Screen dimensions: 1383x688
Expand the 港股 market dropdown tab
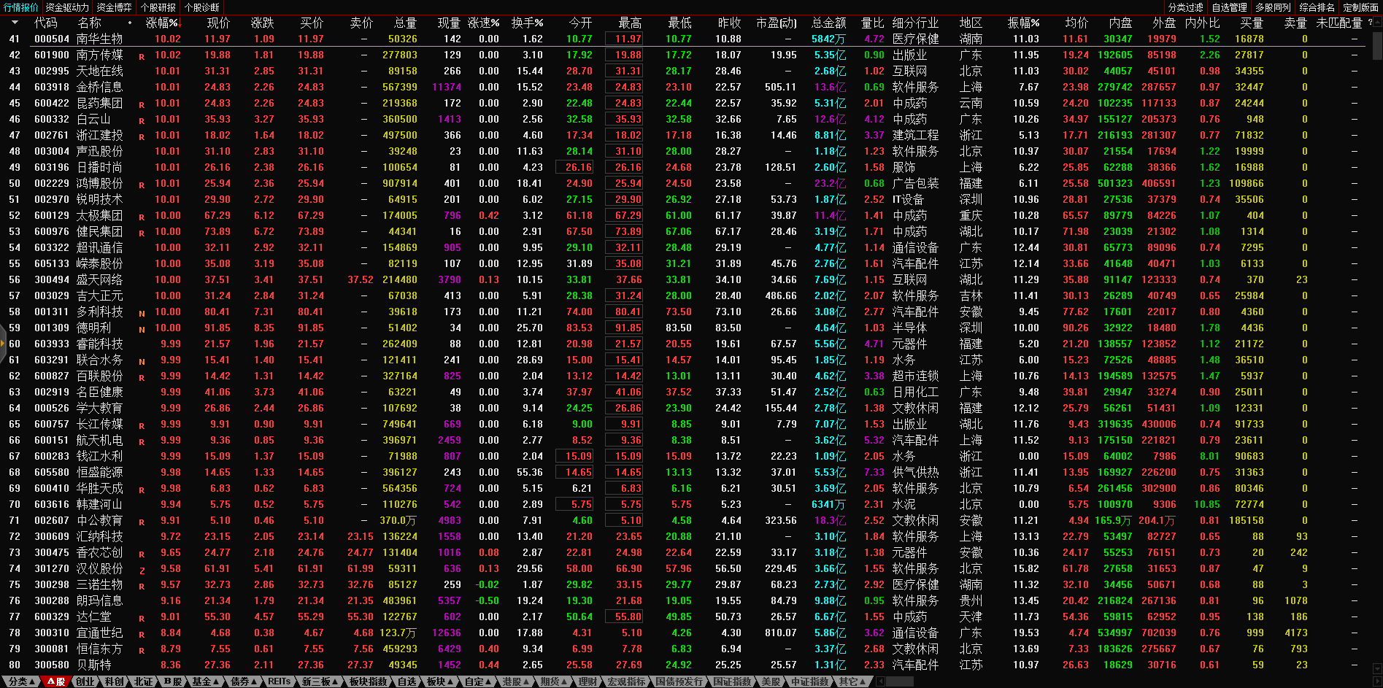point(515,681)
